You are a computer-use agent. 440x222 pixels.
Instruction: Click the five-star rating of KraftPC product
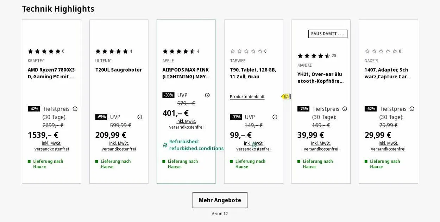click(x=44, y=51)
